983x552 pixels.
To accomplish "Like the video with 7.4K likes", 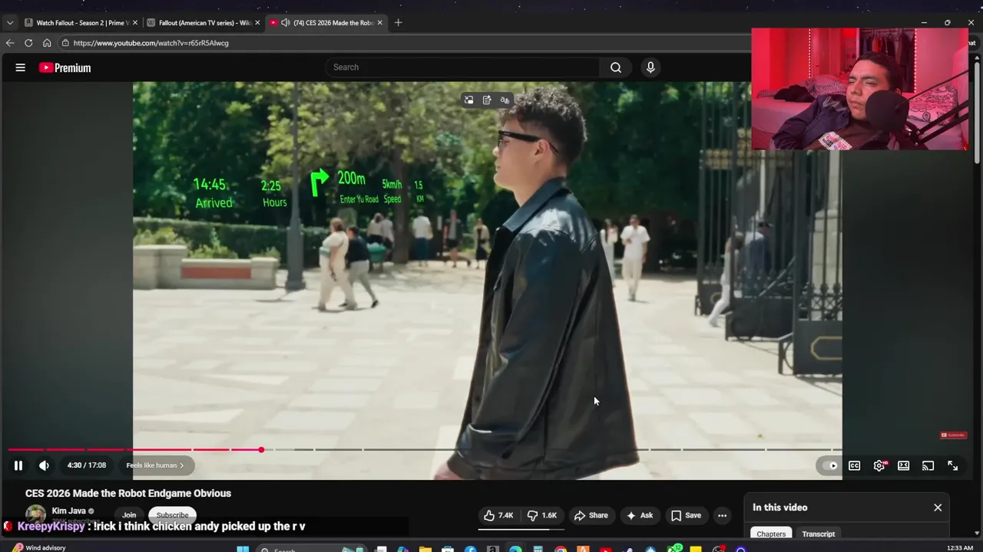I will tap(498, 515).
